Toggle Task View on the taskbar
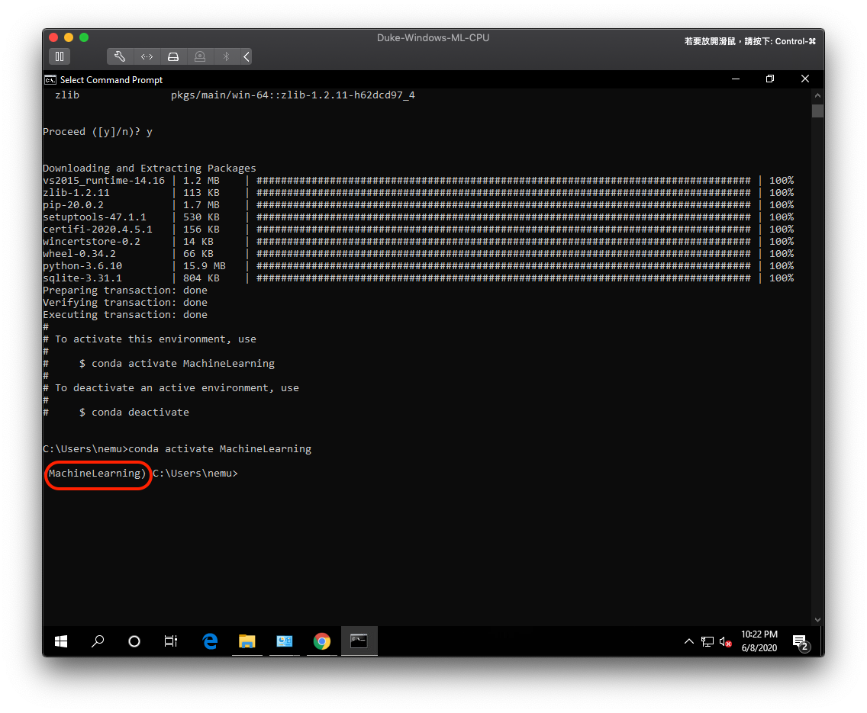This screenshot has height=713, width=867. pos(170,641)
